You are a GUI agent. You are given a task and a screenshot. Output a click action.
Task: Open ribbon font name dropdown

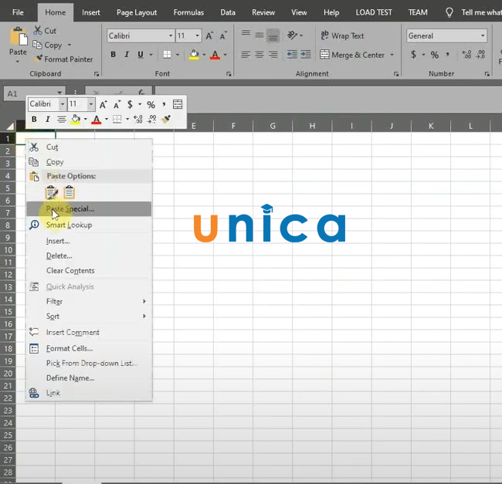tap(171, 36)
